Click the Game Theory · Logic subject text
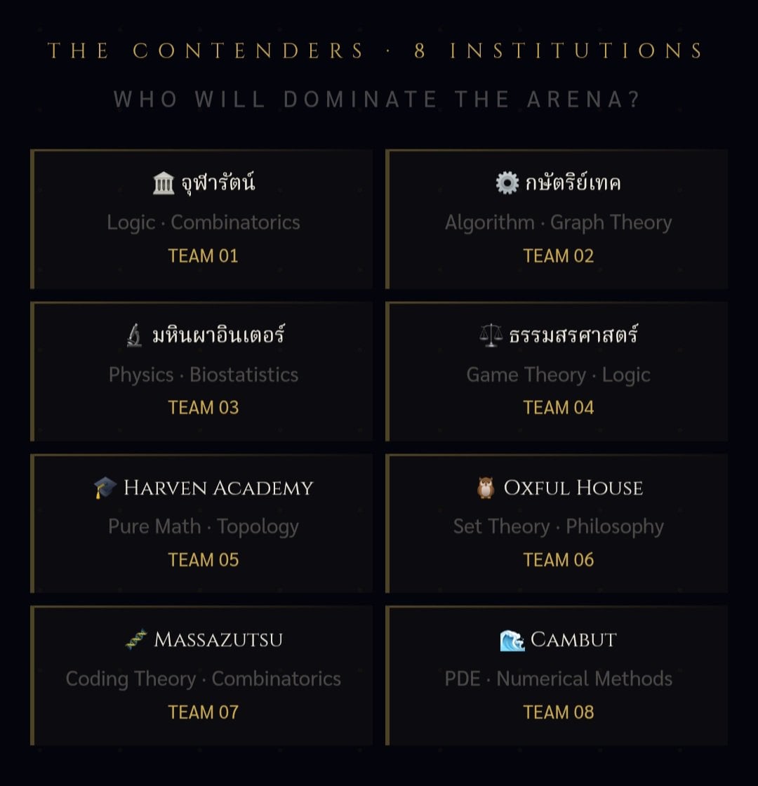 559,375
